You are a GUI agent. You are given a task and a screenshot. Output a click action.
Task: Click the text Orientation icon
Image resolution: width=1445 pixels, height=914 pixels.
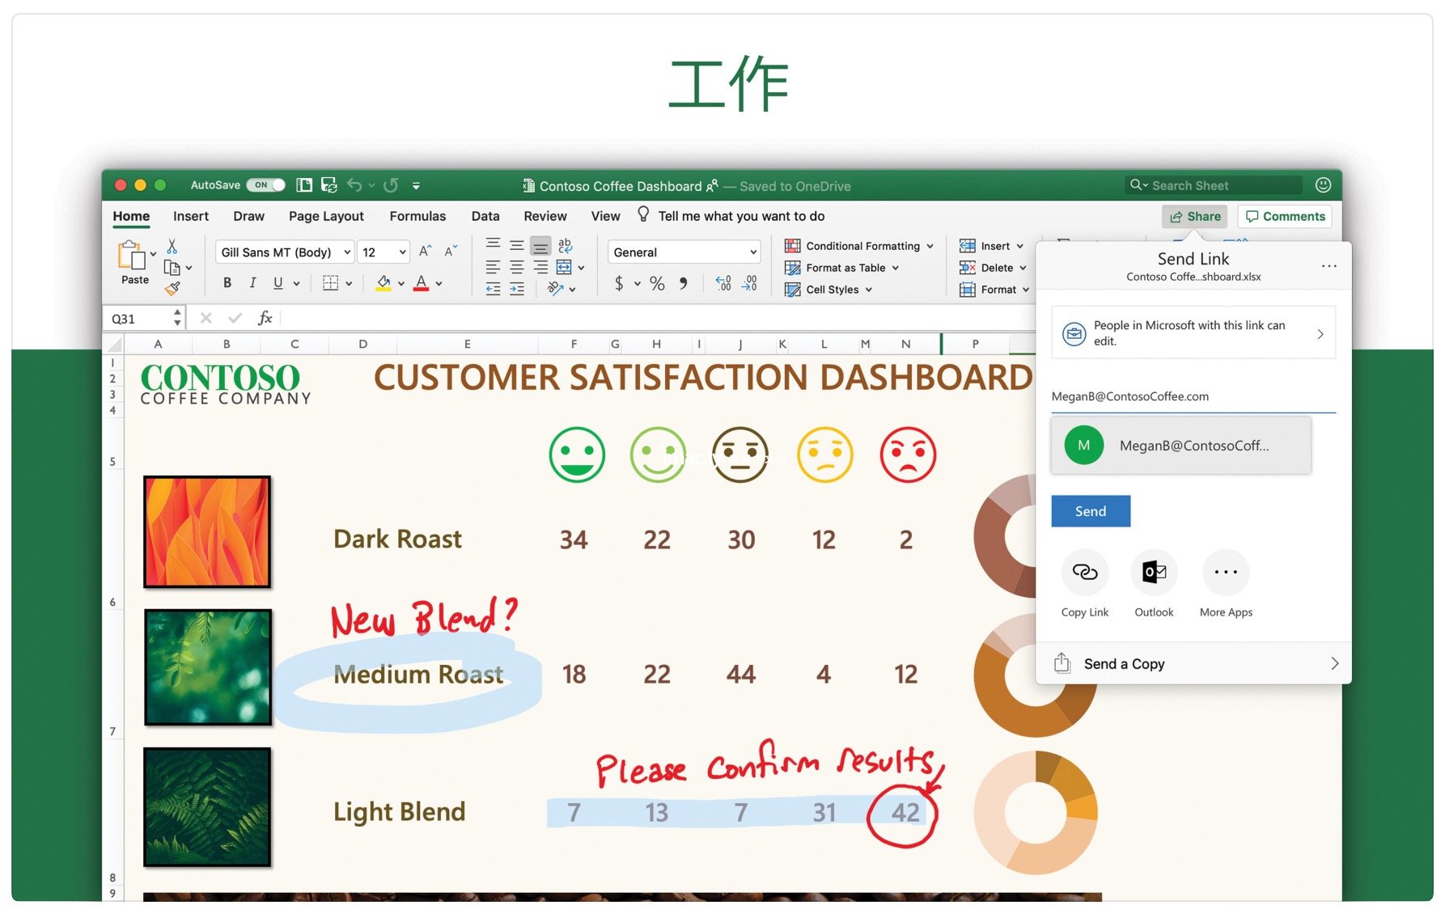pyautogui.click(x=555, y=288)
